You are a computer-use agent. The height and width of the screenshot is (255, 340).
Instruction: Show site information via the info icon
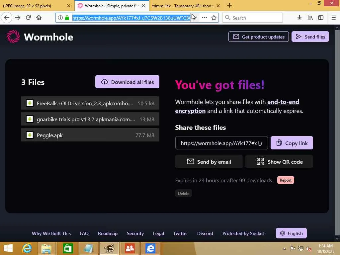click(60, 18)
